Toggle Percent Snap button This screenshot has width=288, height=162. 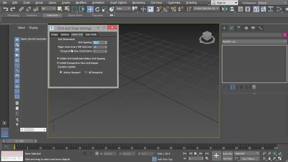tap(173, 9)
